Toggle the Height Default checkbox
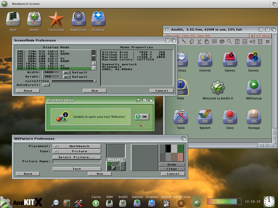This screenshot has width=278, height=208. click(x=67, y=77)
